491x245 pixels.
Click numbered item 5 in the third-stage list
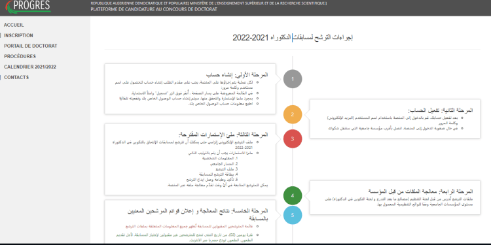(x=212, y=180)
